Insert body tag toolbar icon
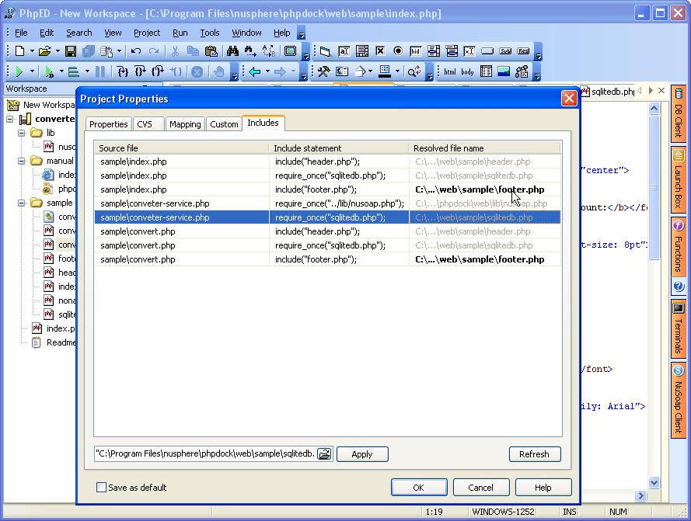This screenshot has width=691, height=521. [468, 71]
